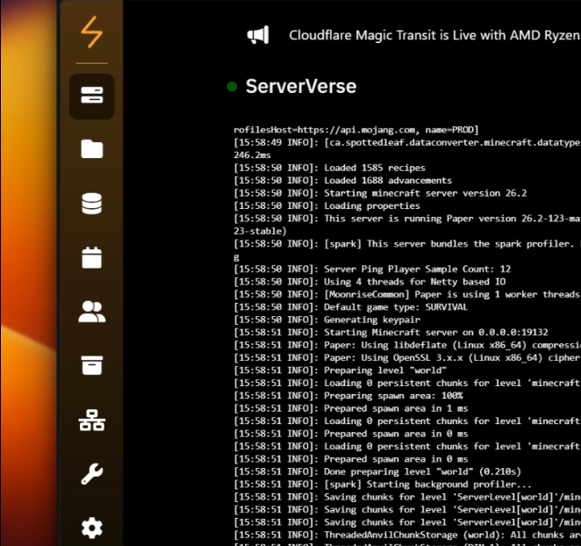Click the libdeflate compression log line
The height and width of the screenshot is (546, 581).
pos(407,345)
